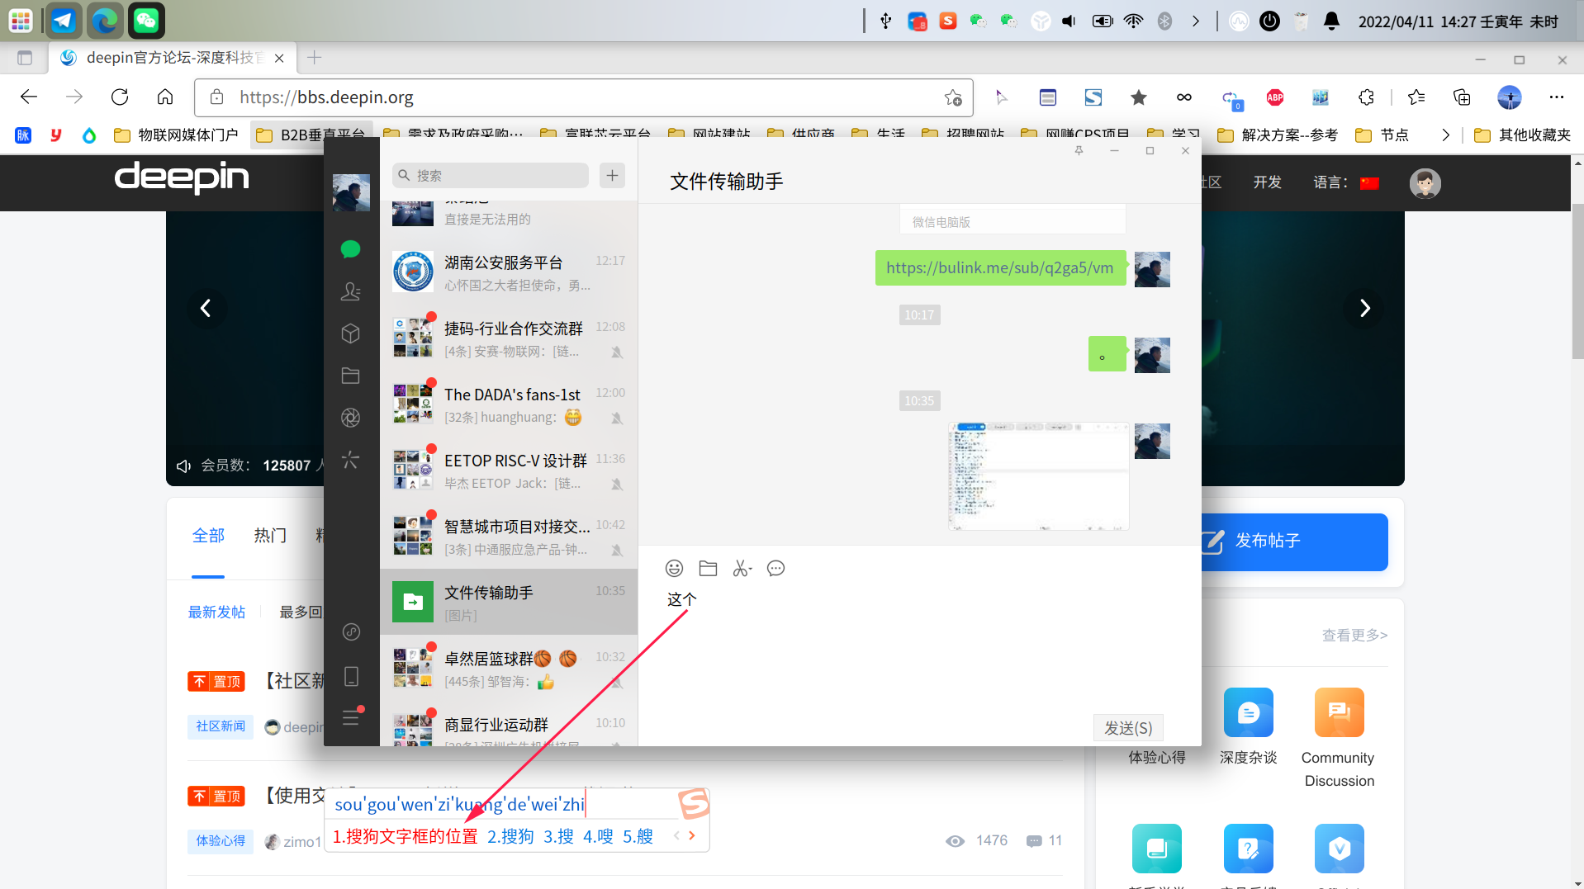Open the 其他收藏夹 bookmark folder
1584x889 pixels.
(1522, 135)
